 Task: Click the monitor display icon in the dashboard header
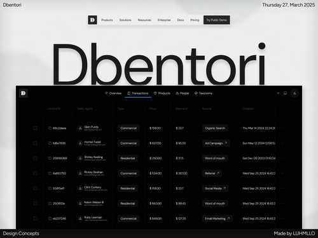click(285, 93)
